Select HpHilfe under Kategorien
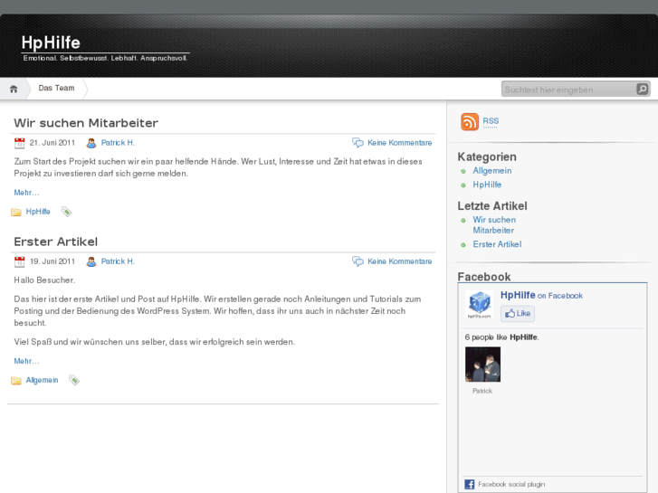The height and width of the screenshot is (493, 658). 487,185
